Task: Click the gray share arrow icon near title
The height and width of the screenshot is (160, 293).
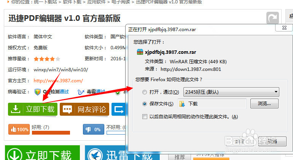Action: click(x=272, y=18)
